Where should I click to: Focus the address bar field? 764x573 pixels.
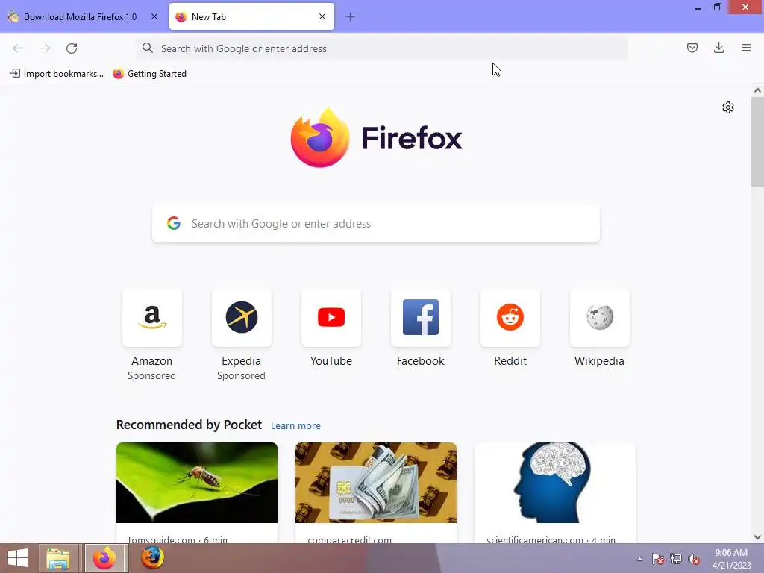383,48
